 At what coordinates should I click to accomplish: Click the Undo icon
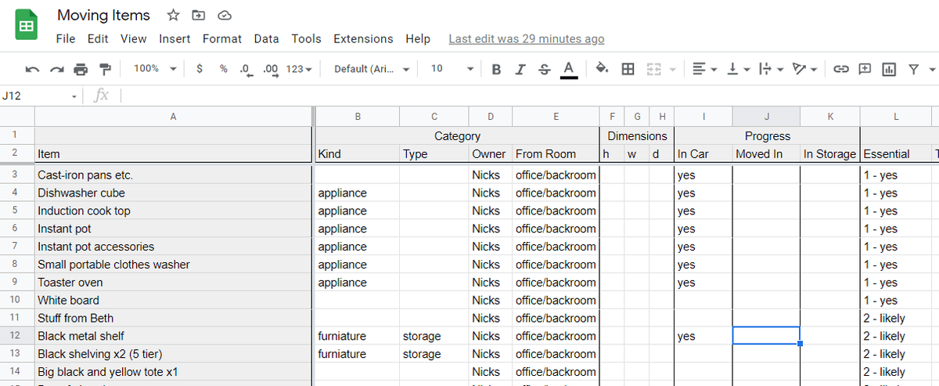pos(32,69)
